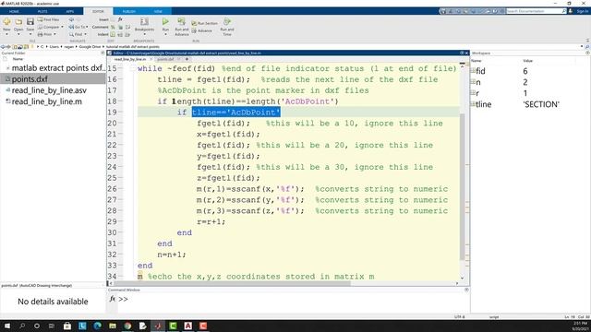Click the Open folder icon

pos(18,22)
